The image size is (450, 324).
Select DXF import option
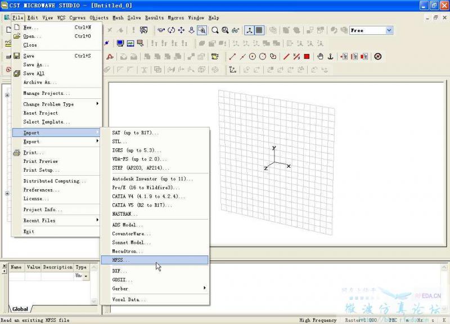(155, 271)
